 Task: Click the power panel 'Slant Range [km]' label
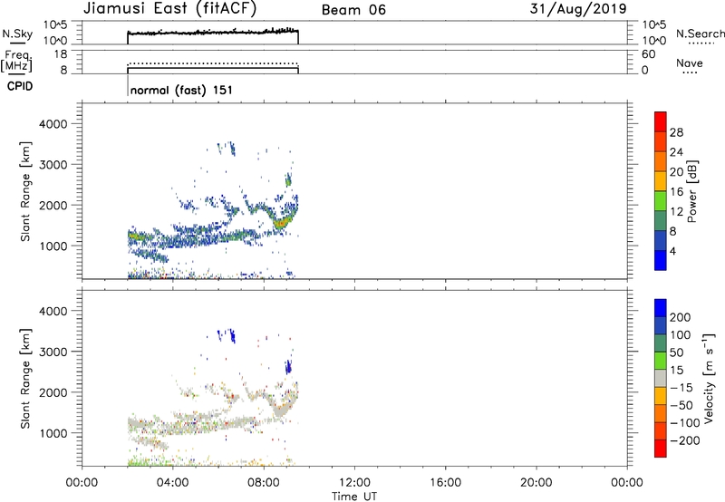pyautogui.click(x=25, y=191)
